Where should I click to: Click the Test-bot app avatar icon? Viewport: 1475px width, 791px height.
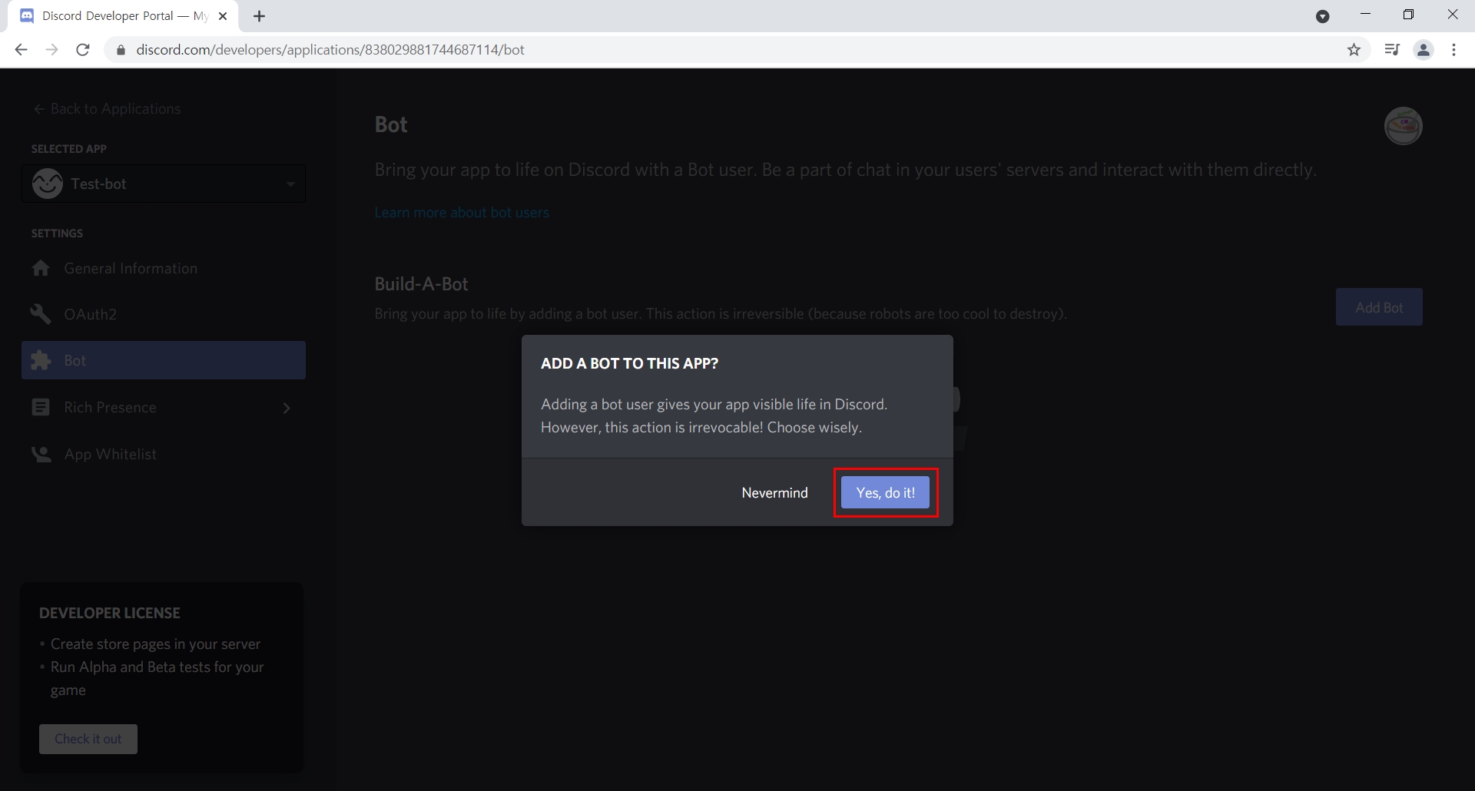48,184
